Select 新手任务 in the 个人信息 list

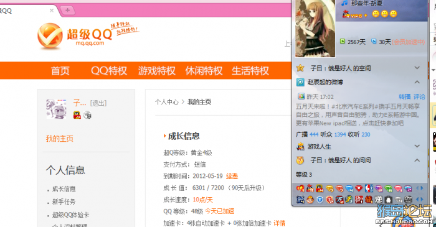tap(64, 202)
